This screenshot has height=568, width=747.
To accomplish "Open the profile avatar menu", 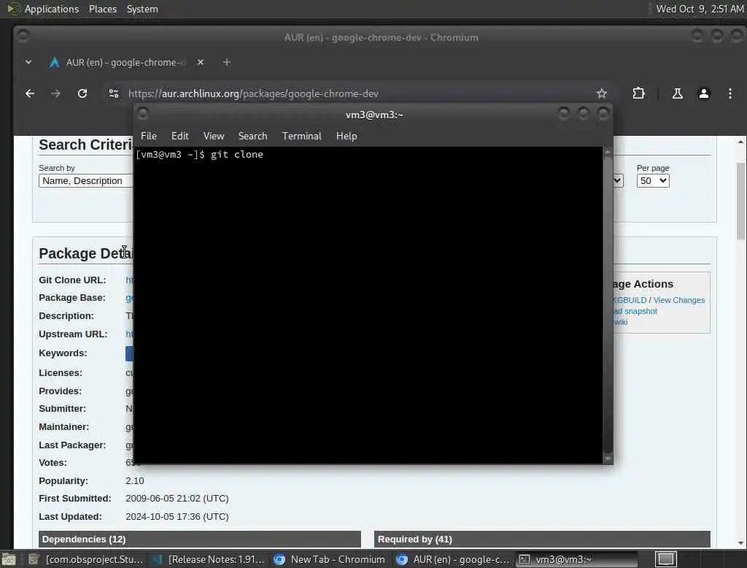I will [704, 93].
